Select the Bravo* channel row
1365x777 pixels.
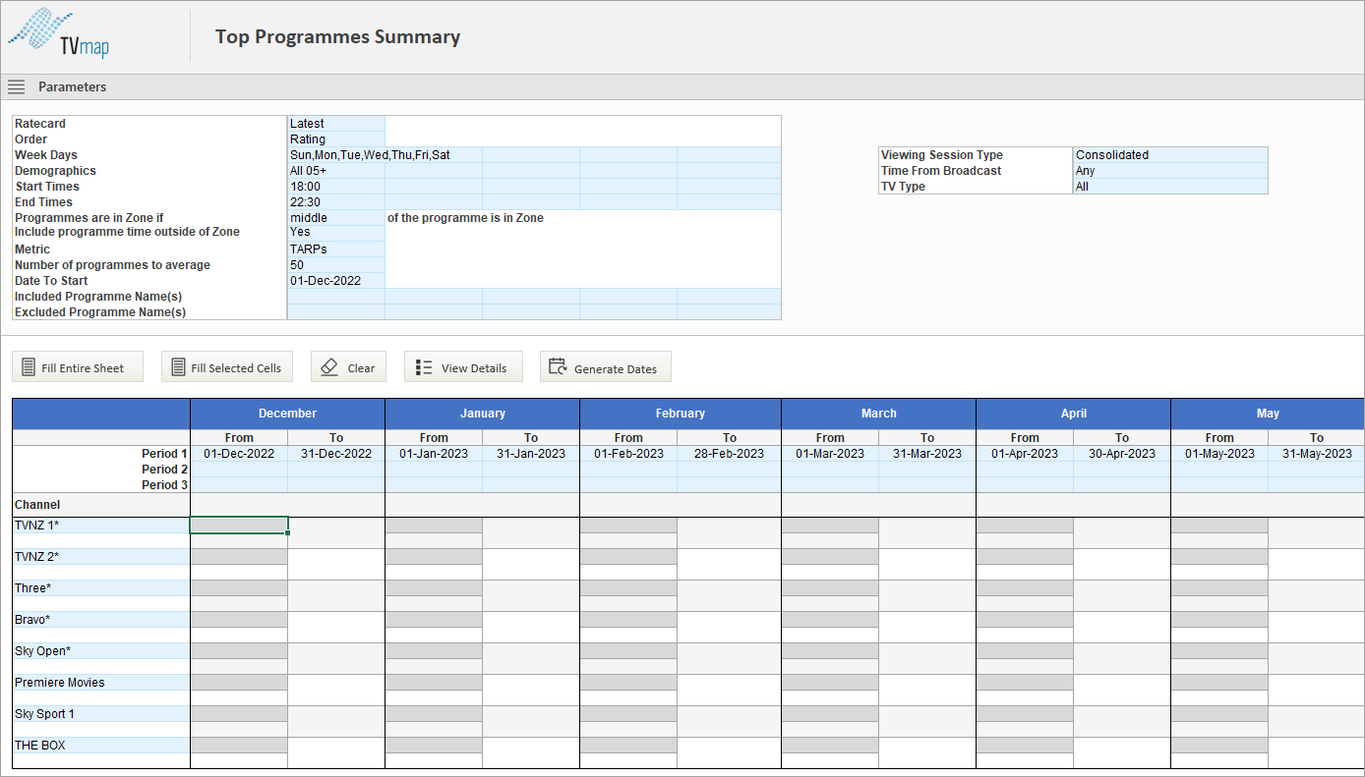click(x=101, y=619)
